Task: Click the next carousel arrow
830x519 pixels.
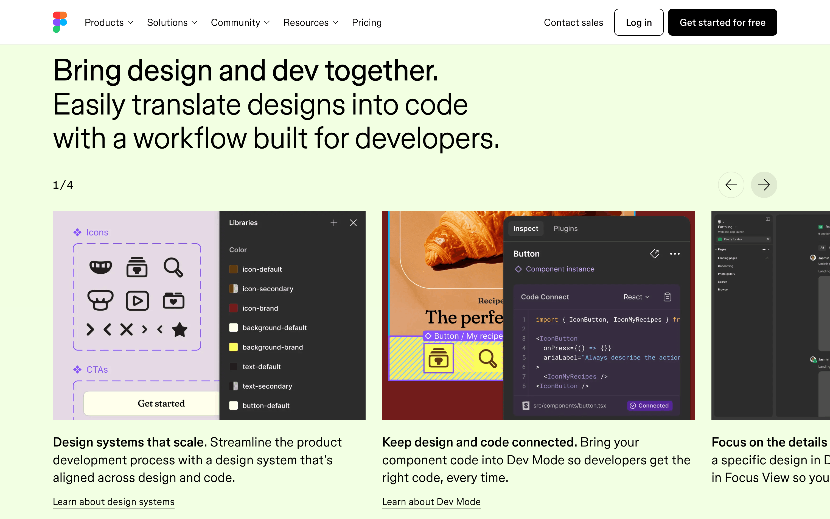Action: (x=764, y=185)
